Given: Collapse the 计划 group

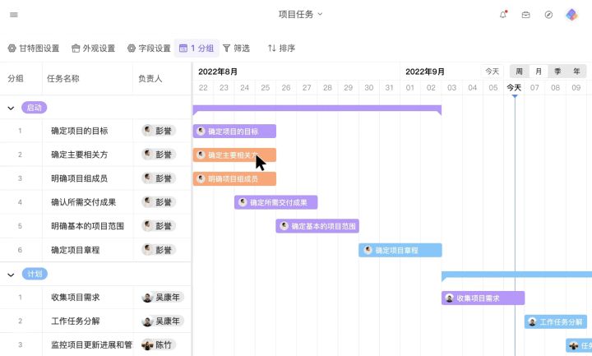Looking at the screenshot, I should click(x=11, y=275).
